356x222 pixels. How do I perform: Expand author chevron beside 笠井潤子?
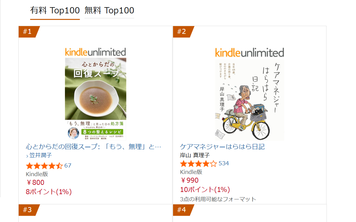[27, 156]
